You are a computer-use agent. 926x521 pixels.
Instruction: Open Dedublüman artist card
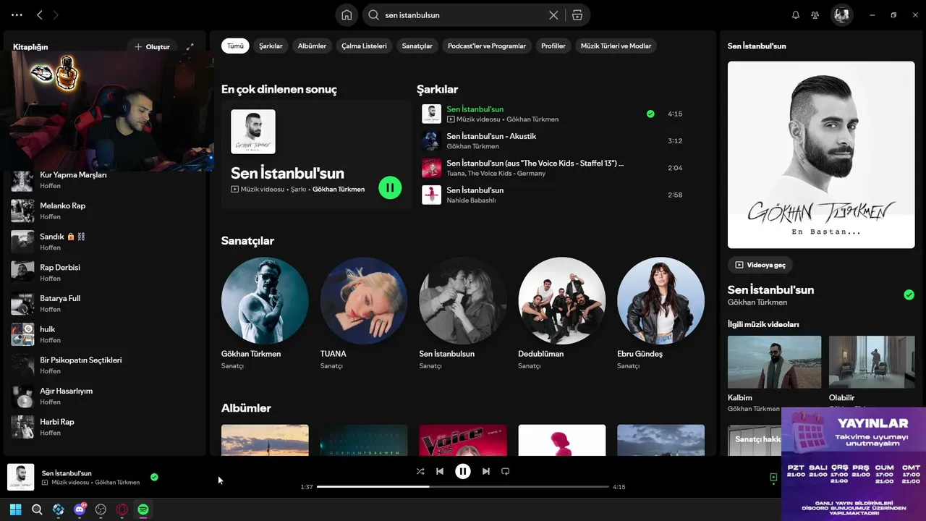[562, 314]
